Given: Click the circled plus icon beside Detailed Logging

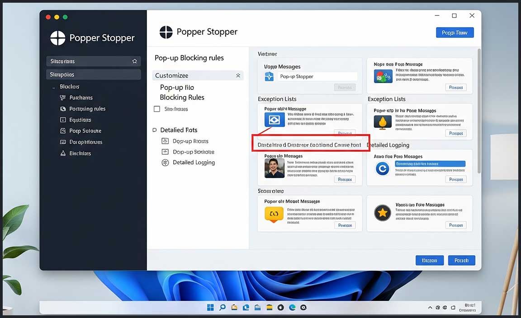Looking at the screenshot, I should pos(165,163).
